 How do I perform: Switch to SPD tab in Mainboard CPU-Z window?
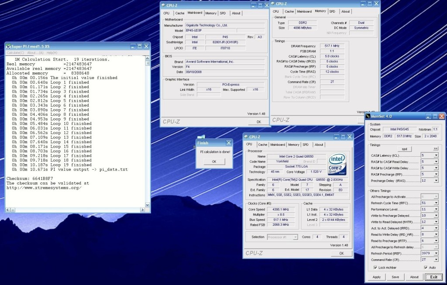pyautogui.click(x=223, y=13)
